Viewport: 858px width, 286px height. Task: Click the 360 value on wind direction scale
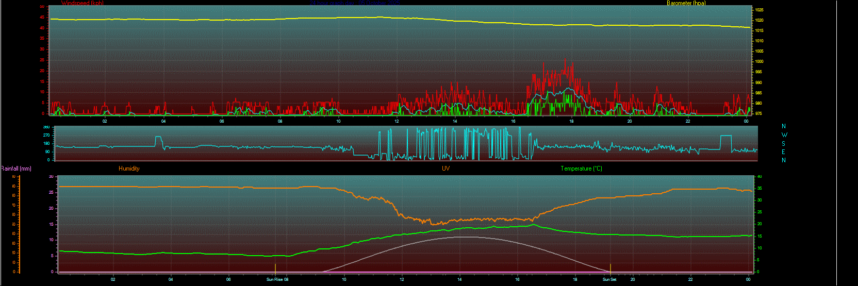tap(46, 127)
